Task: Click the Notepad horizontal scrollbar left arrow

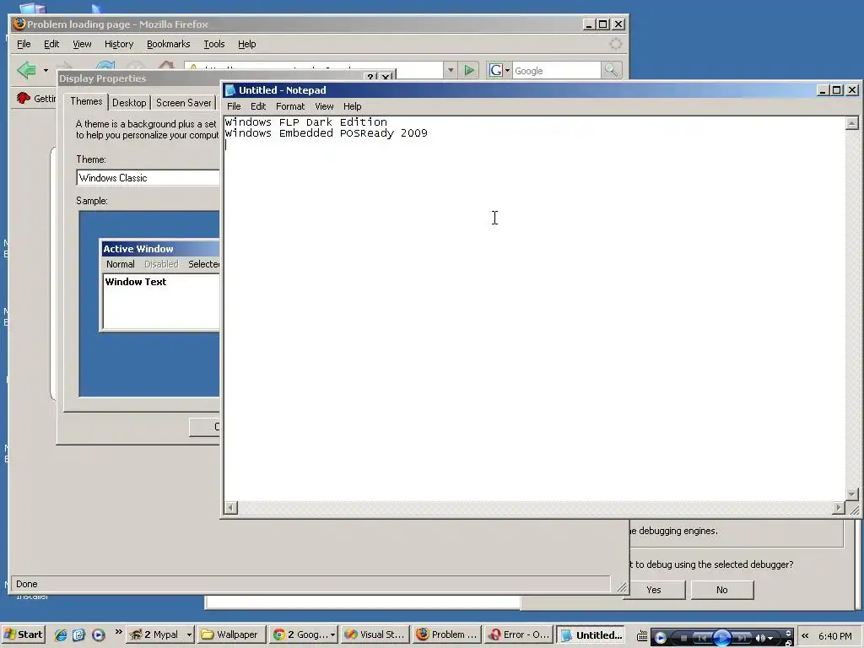Action: tap(231, 507)
